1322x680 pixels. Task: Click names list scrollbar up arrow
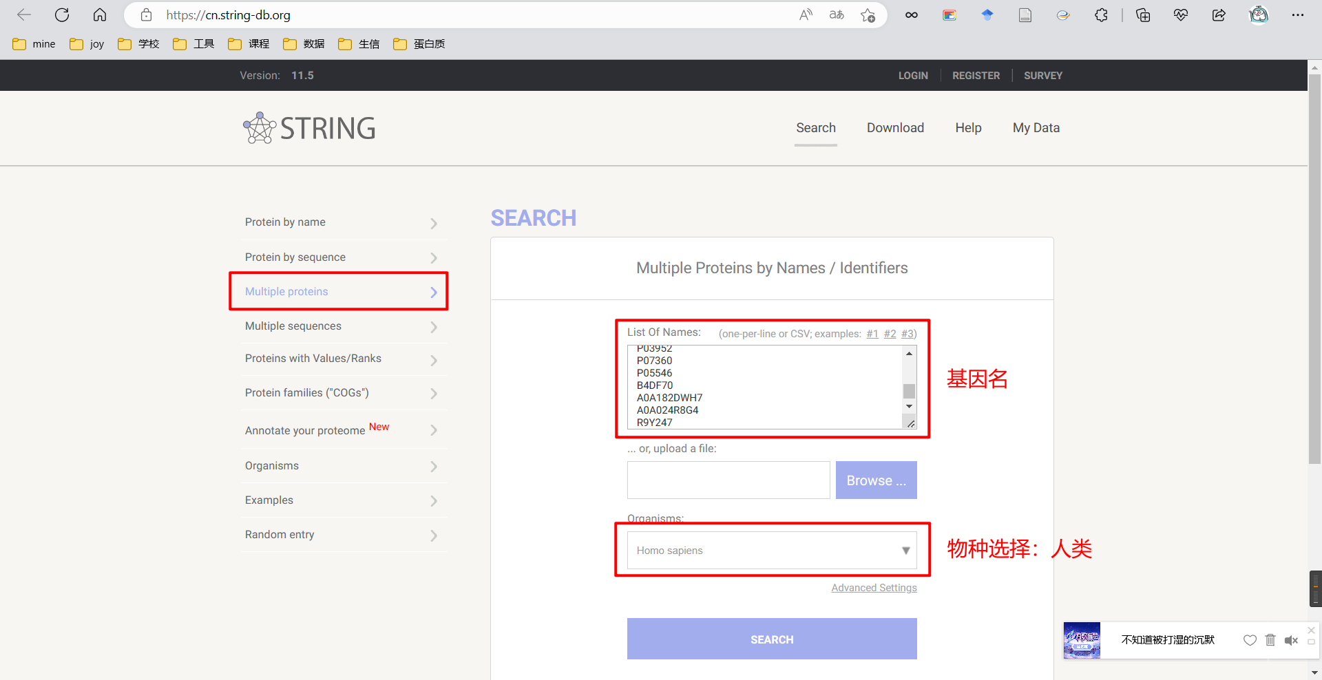coord(909,353)
